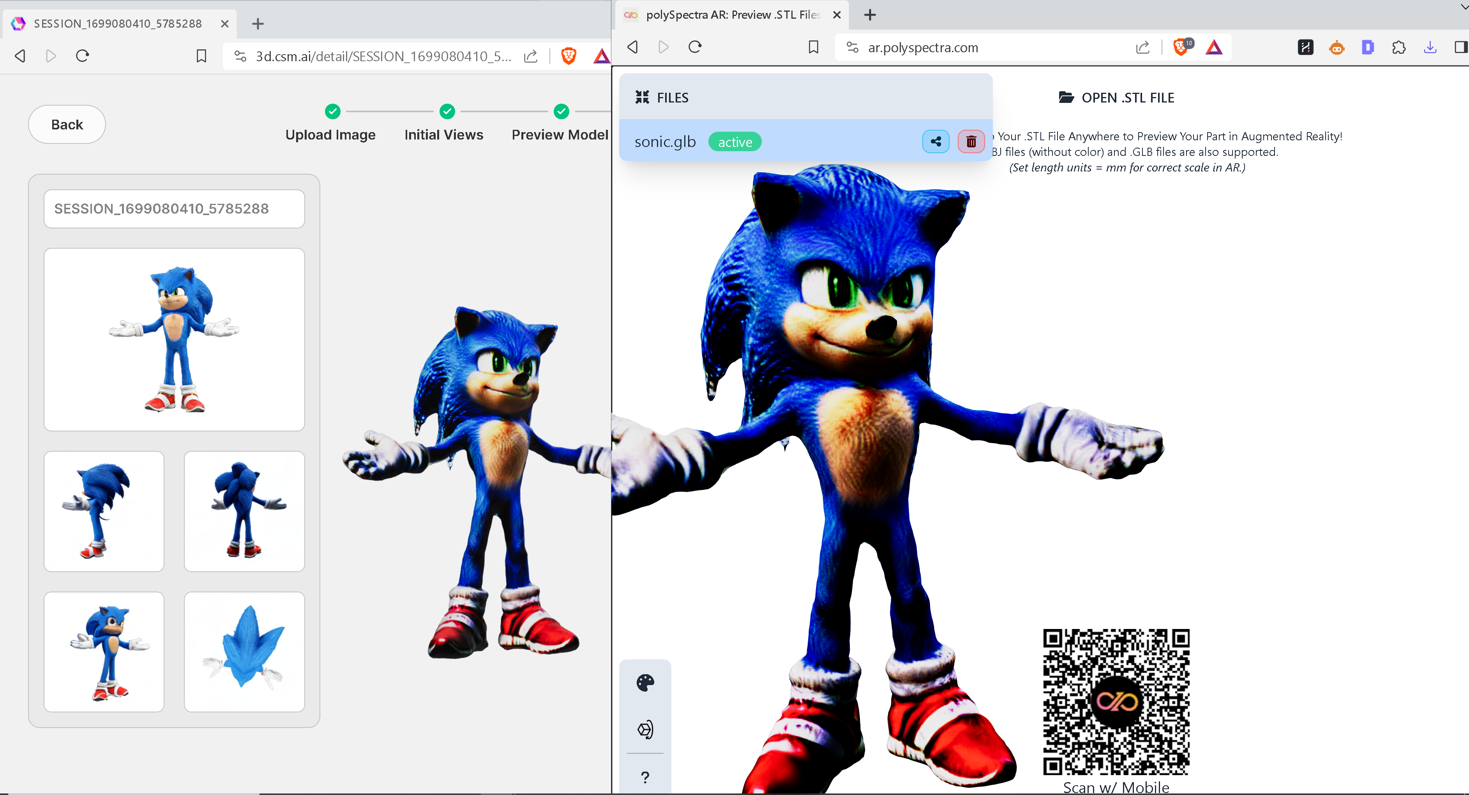
Task: View site settings for ar.polyspectra.com
Action: [852, 47]
